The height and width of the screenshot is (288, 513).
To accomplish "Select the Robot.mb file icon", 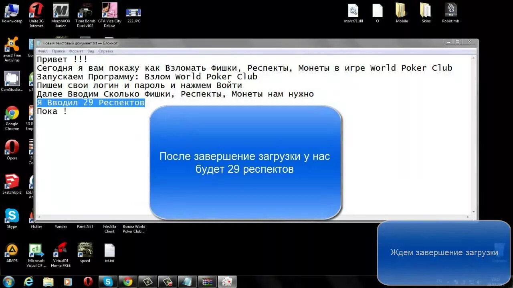I will pos(450,13).
